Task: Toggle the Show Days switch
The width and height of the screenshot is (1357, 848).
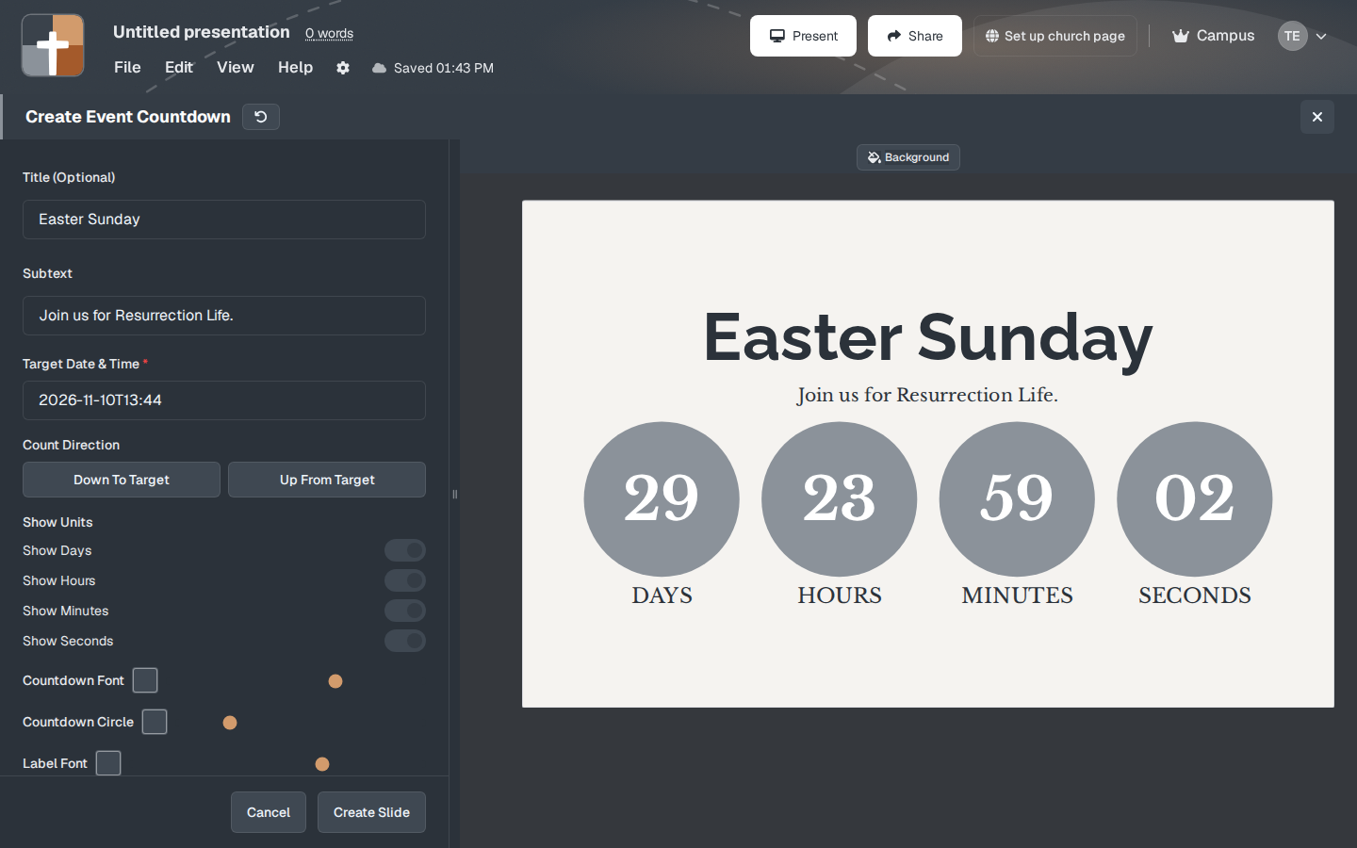Action: (405, 550)
